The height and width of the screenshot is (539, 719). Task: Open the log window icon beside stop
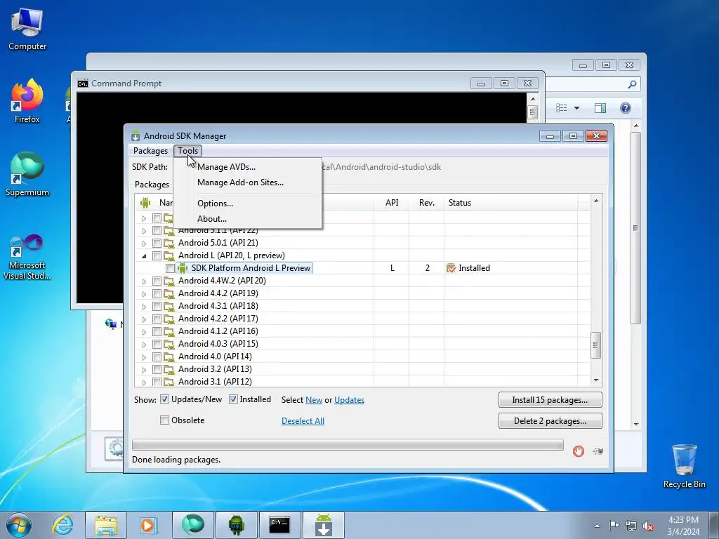(598, 451)
